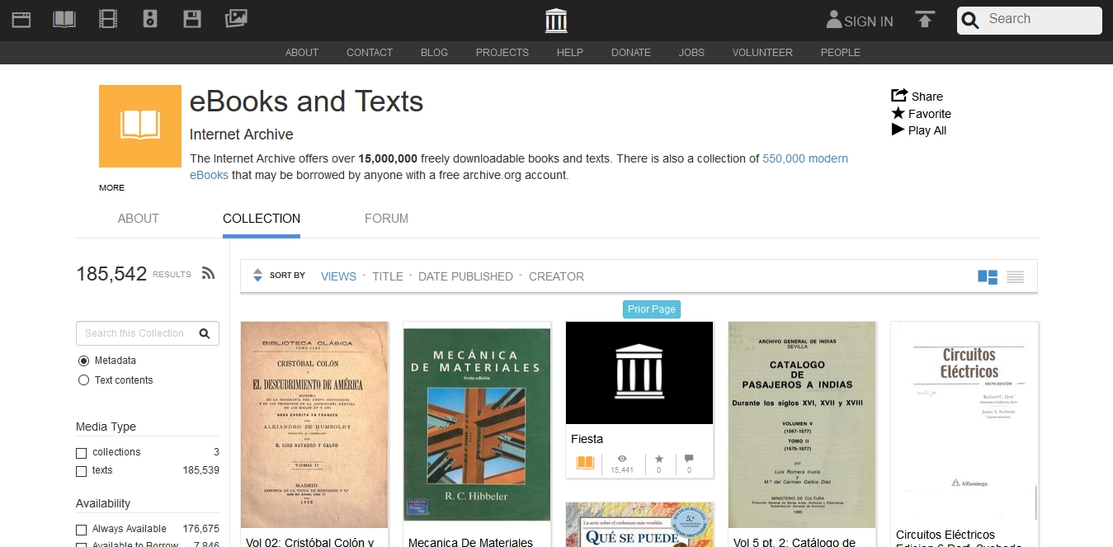This screenshot has width=1113, height=547.
Task: Click the Availability filter heading
Action: [x=103, y=503]
